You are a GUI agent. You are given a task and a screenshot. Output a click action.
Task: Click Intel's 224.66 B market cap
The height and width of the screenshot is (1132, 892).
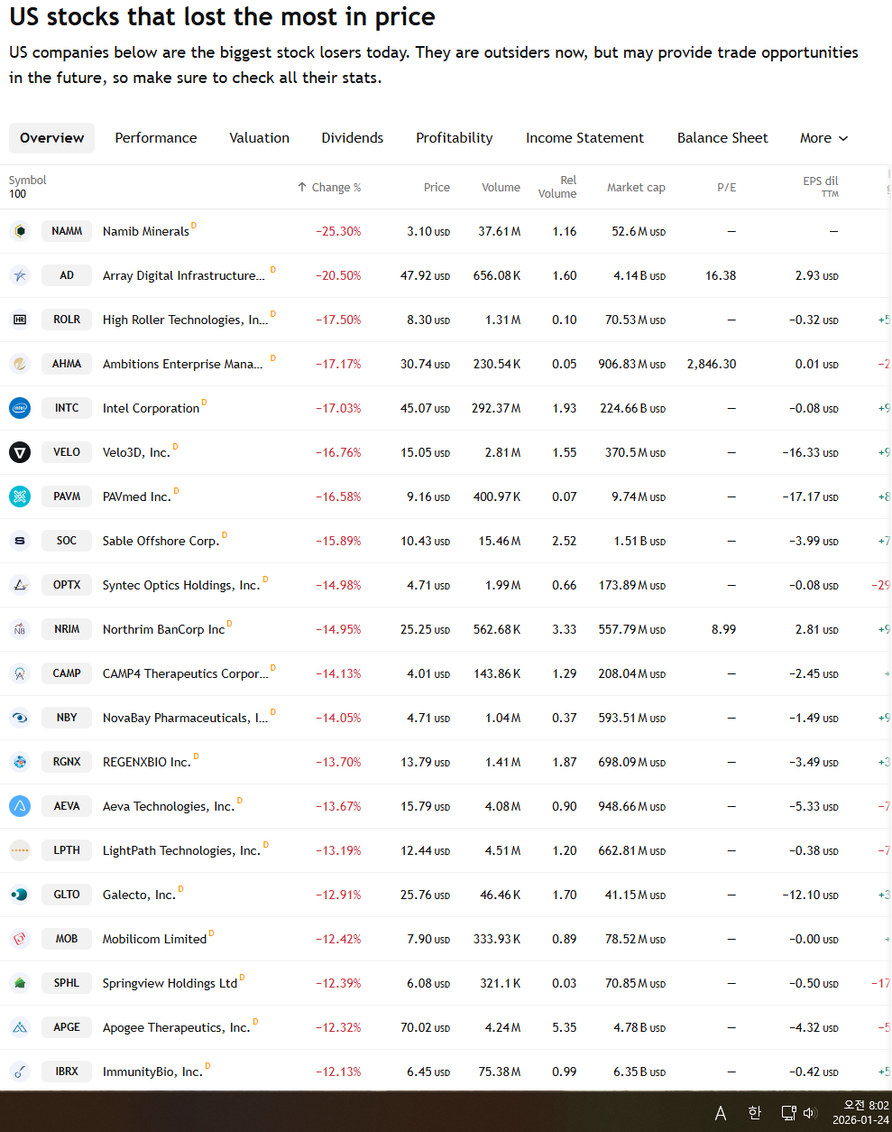(633, 409)
